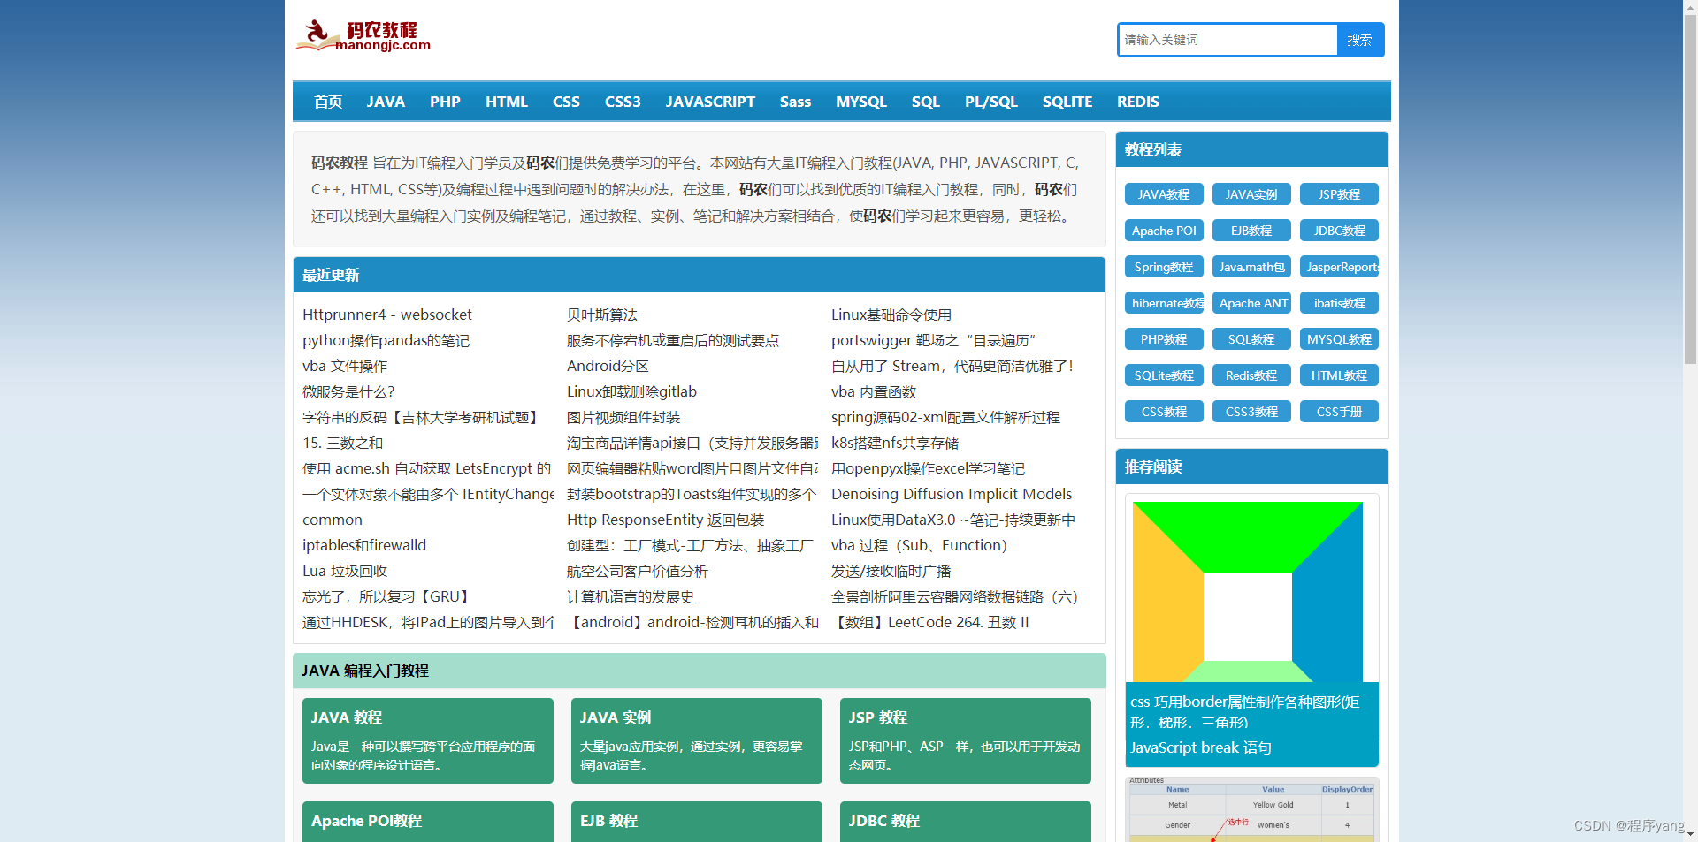This screenshot has height=842, width=1698.
Task: Go to PL/SQL in the navigation bar
Action: 991,102
